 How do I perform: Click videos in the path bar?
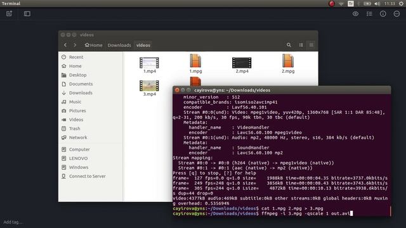[143, 45]
